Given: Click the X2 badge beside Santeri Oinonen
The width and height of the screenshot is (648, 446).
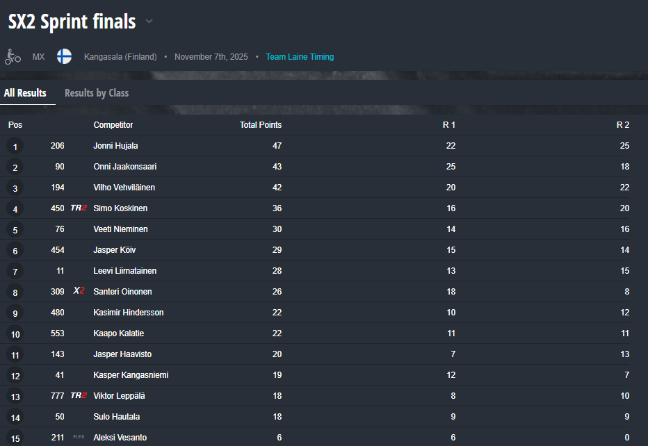Looking at the screenshot, I should [x=79, y=292].
